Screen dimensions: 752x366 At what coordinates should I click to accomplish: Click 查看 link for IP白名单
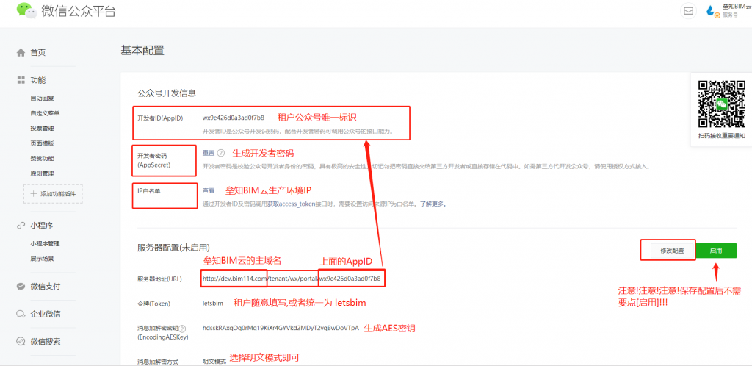[208, 190]
